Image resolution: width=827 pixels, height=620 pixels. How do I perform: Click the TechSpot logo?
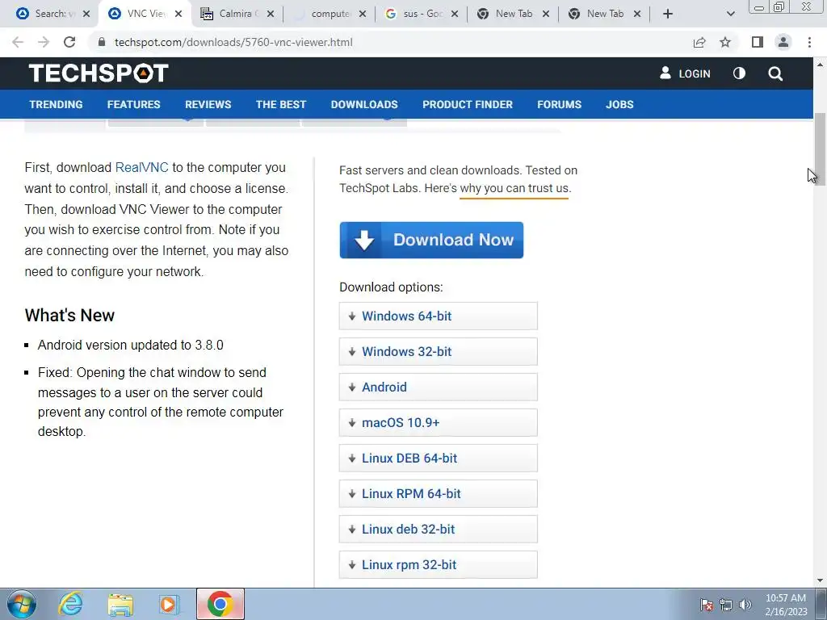[x=99, y=73]
